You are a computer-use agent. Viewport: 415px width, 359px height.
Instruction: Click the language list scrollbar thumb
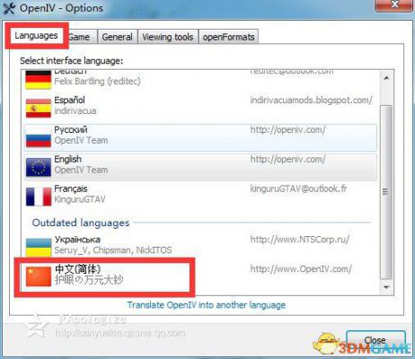[386, 192]
